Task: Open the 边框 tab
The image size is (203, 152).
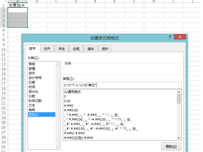Action: click(76, 49)
